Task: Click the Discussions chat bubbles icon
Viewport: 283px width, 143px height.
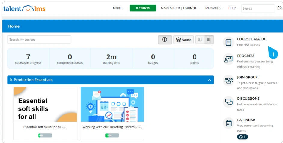Action: 228,102
